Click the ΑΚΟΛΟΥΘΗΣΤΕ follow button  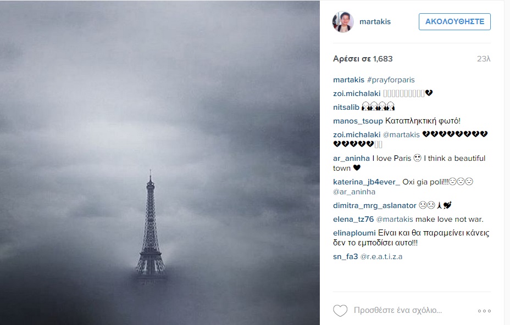point(454,22)
